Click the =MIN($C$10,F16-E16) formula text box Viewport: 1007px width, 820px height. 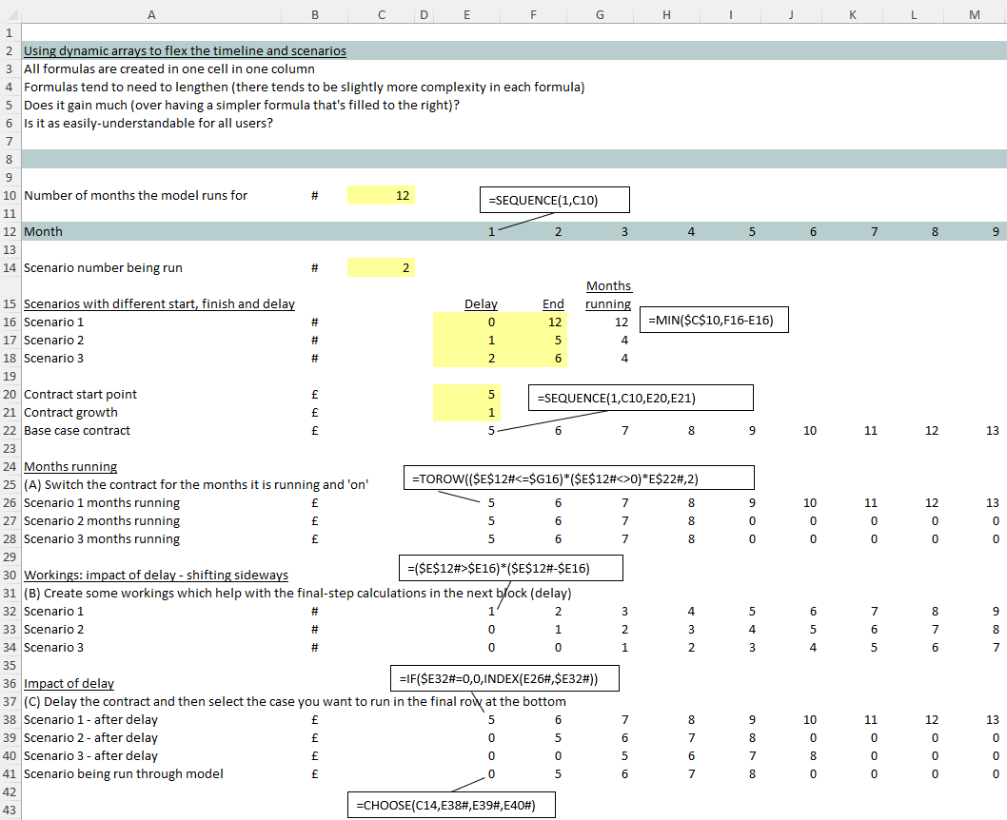pyautogui.click(x=715, y=321)
